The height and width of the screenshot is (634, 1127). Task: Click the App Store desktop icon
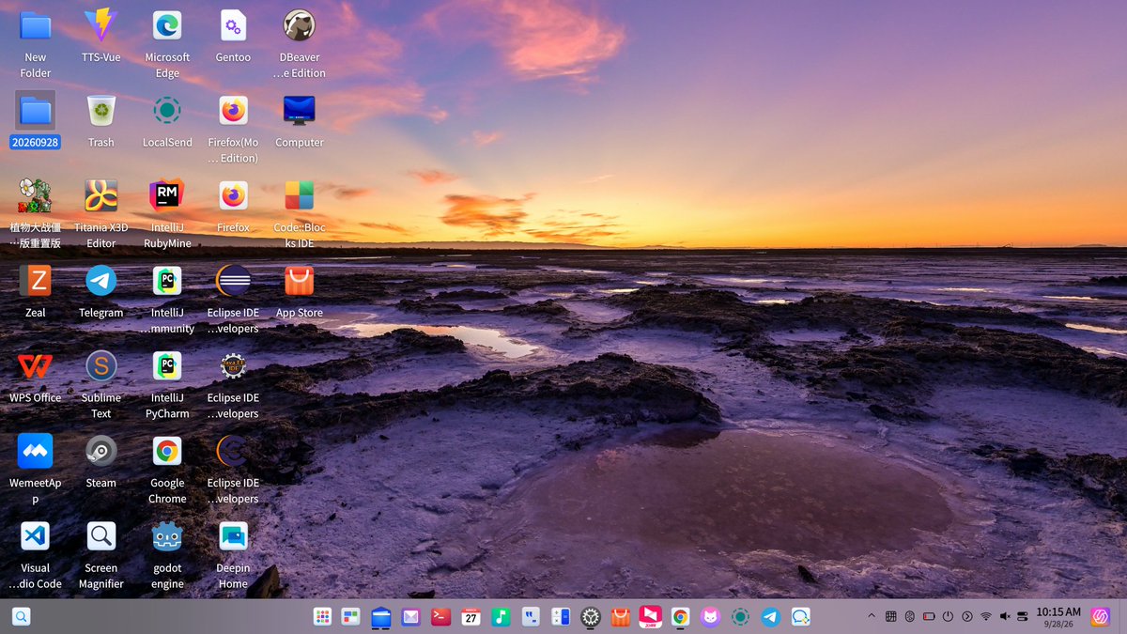coord(300,281)
